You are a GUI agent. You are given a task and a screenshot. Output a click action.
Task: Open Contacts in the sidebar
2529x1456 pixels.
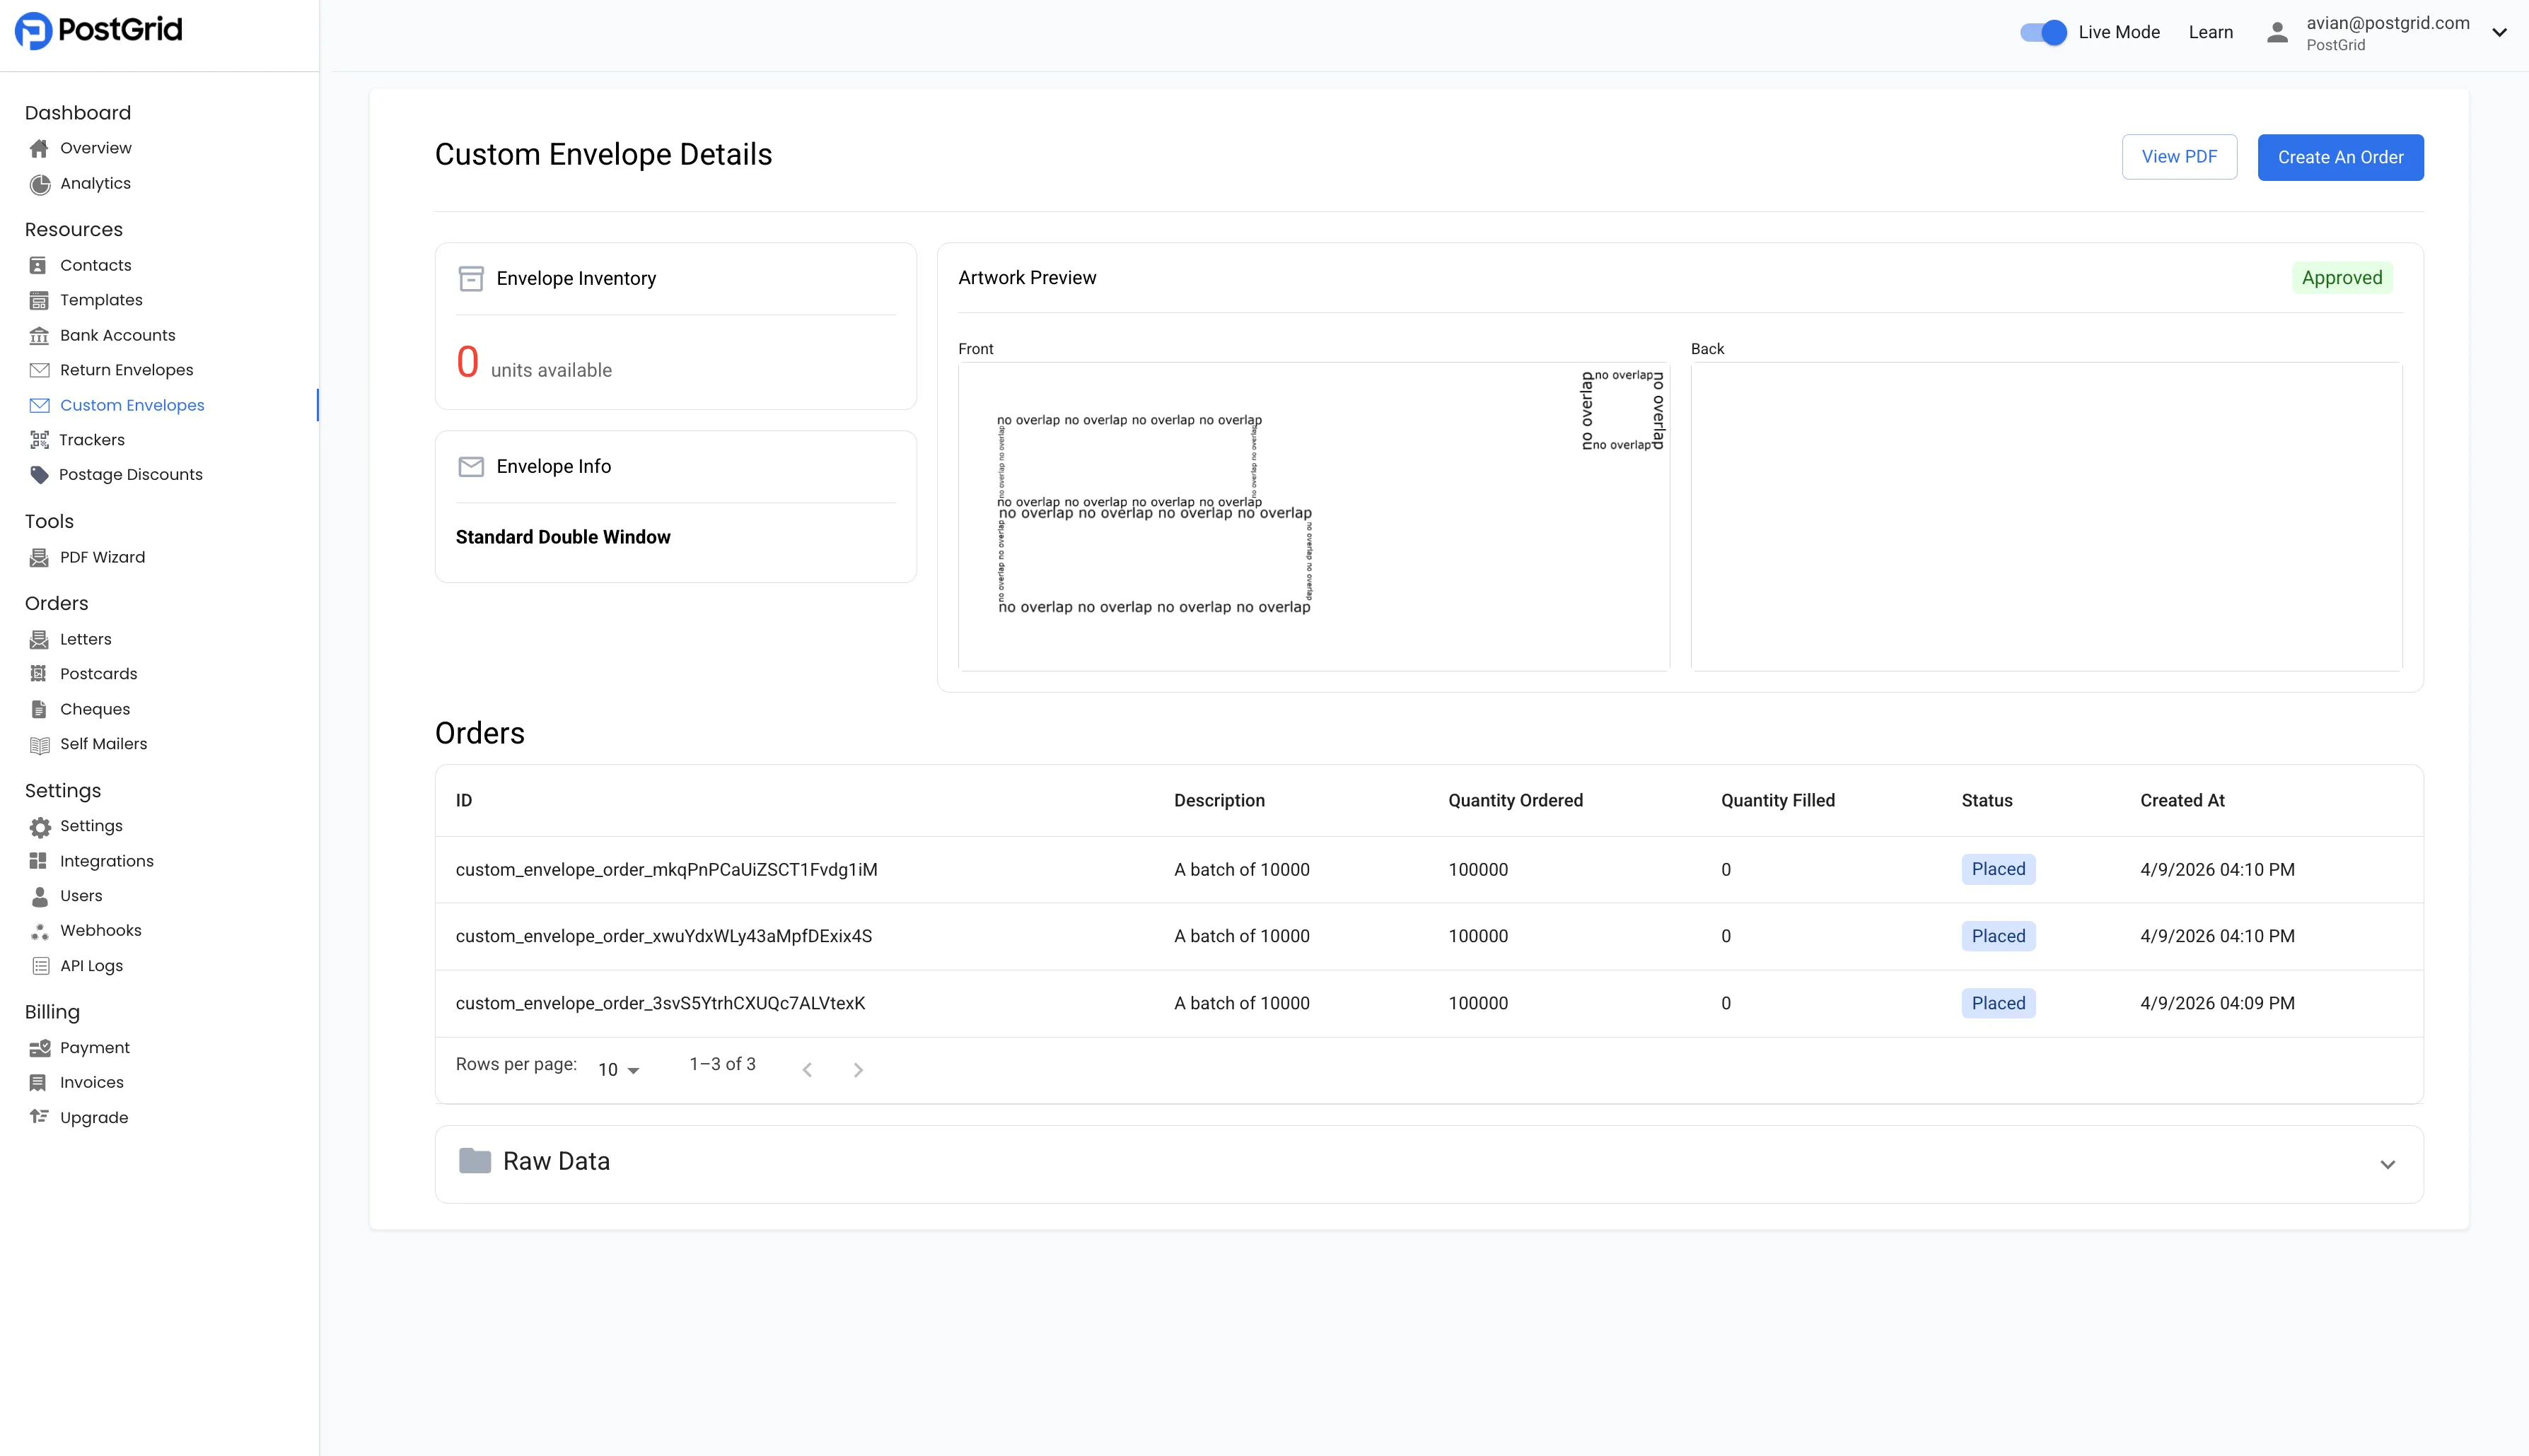point(96,265)
